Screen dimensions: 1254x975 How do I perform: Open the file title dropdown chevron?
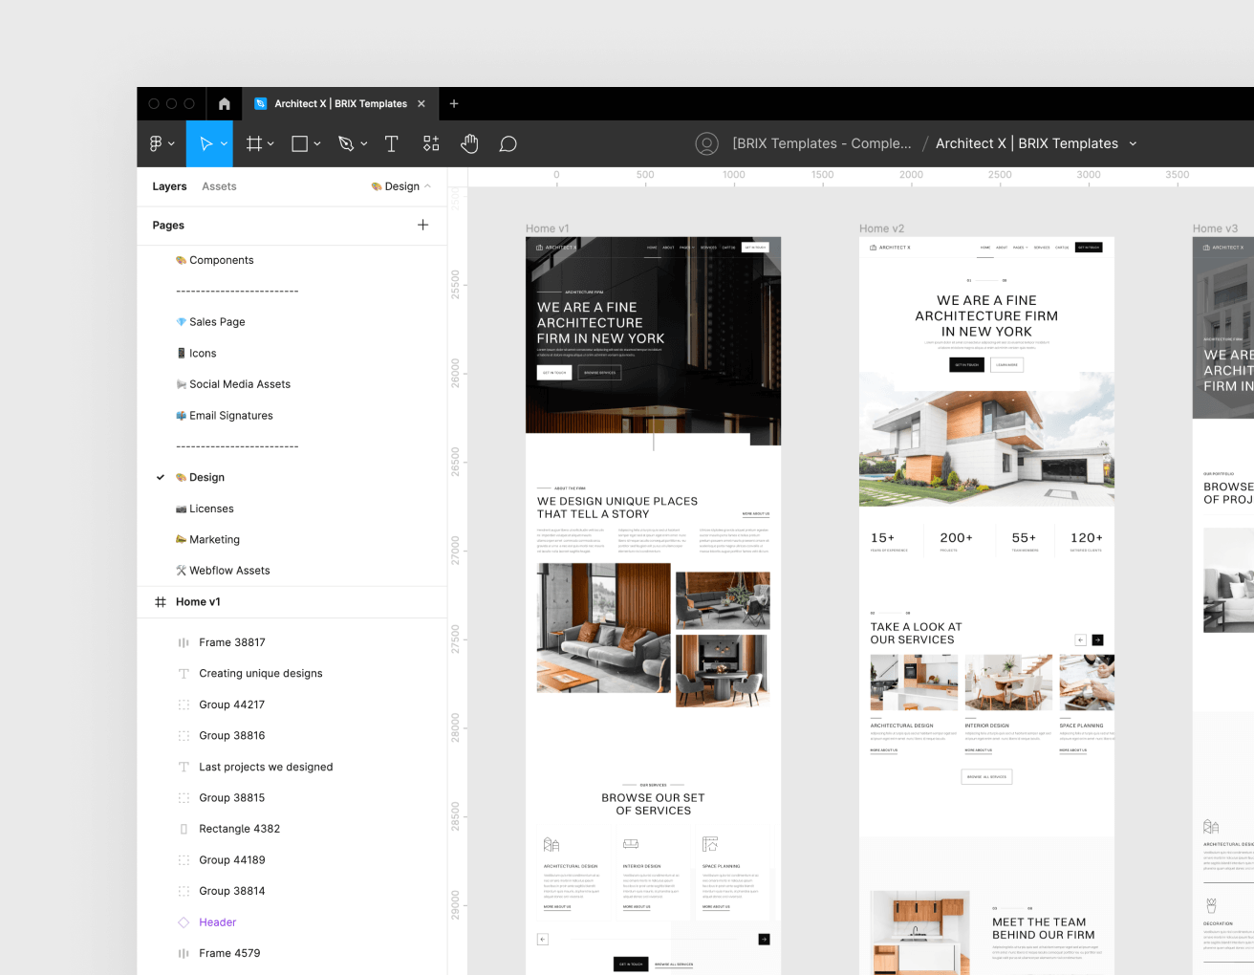pyautogui.click(x=1134, y=143)
